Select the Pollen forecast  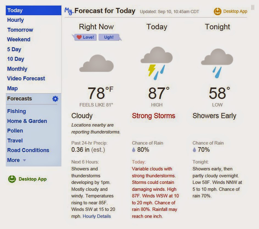tap(15, 131)
